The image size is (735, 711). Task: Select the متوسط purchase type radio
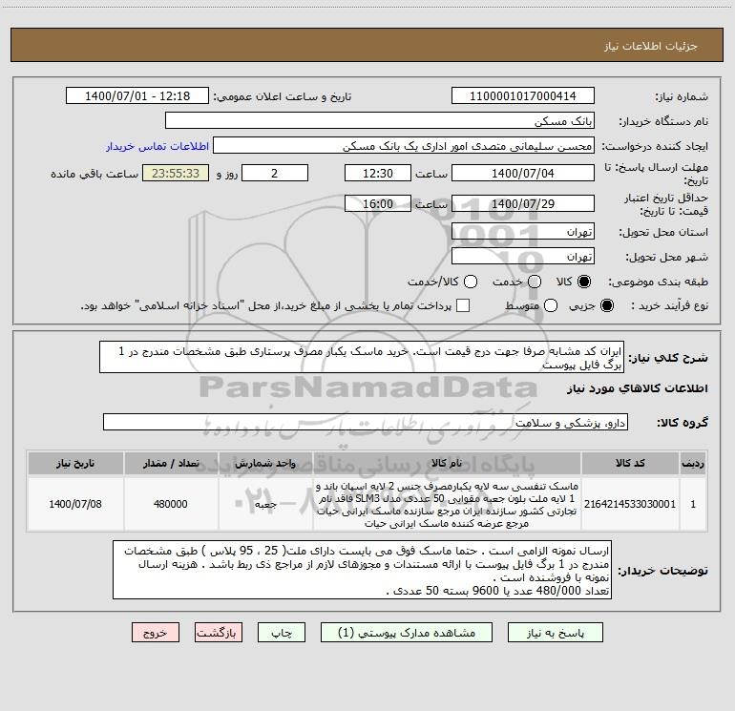(551, 305)
